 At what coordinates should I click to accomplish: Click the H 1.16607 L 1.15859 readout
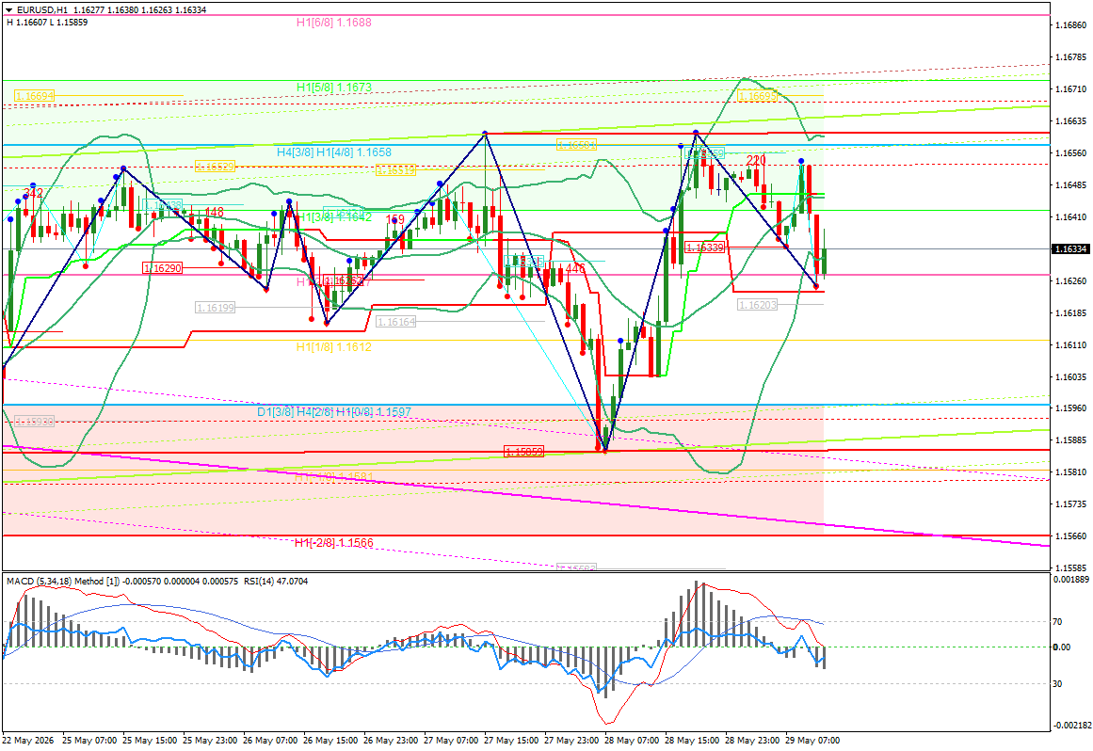[47, 23]
